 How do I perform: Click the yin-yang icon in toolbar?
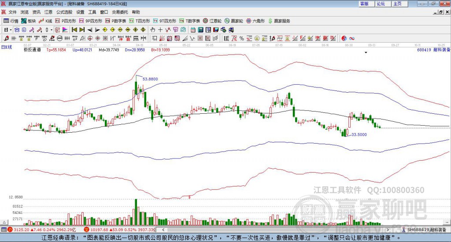[344, 38]
